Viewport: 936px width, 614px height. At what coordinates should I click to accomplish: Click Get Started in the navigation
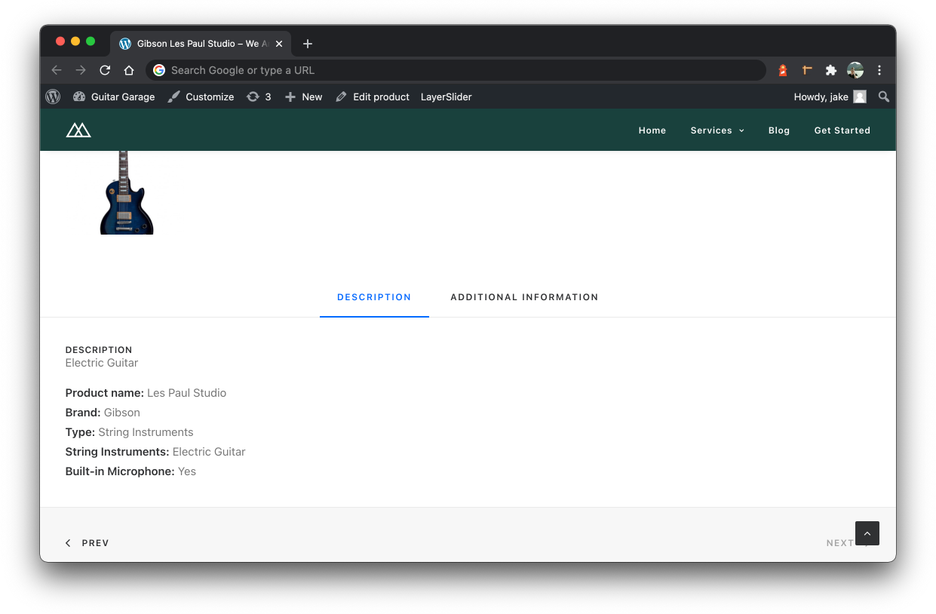pyautogui.click(x=842, y=130)
